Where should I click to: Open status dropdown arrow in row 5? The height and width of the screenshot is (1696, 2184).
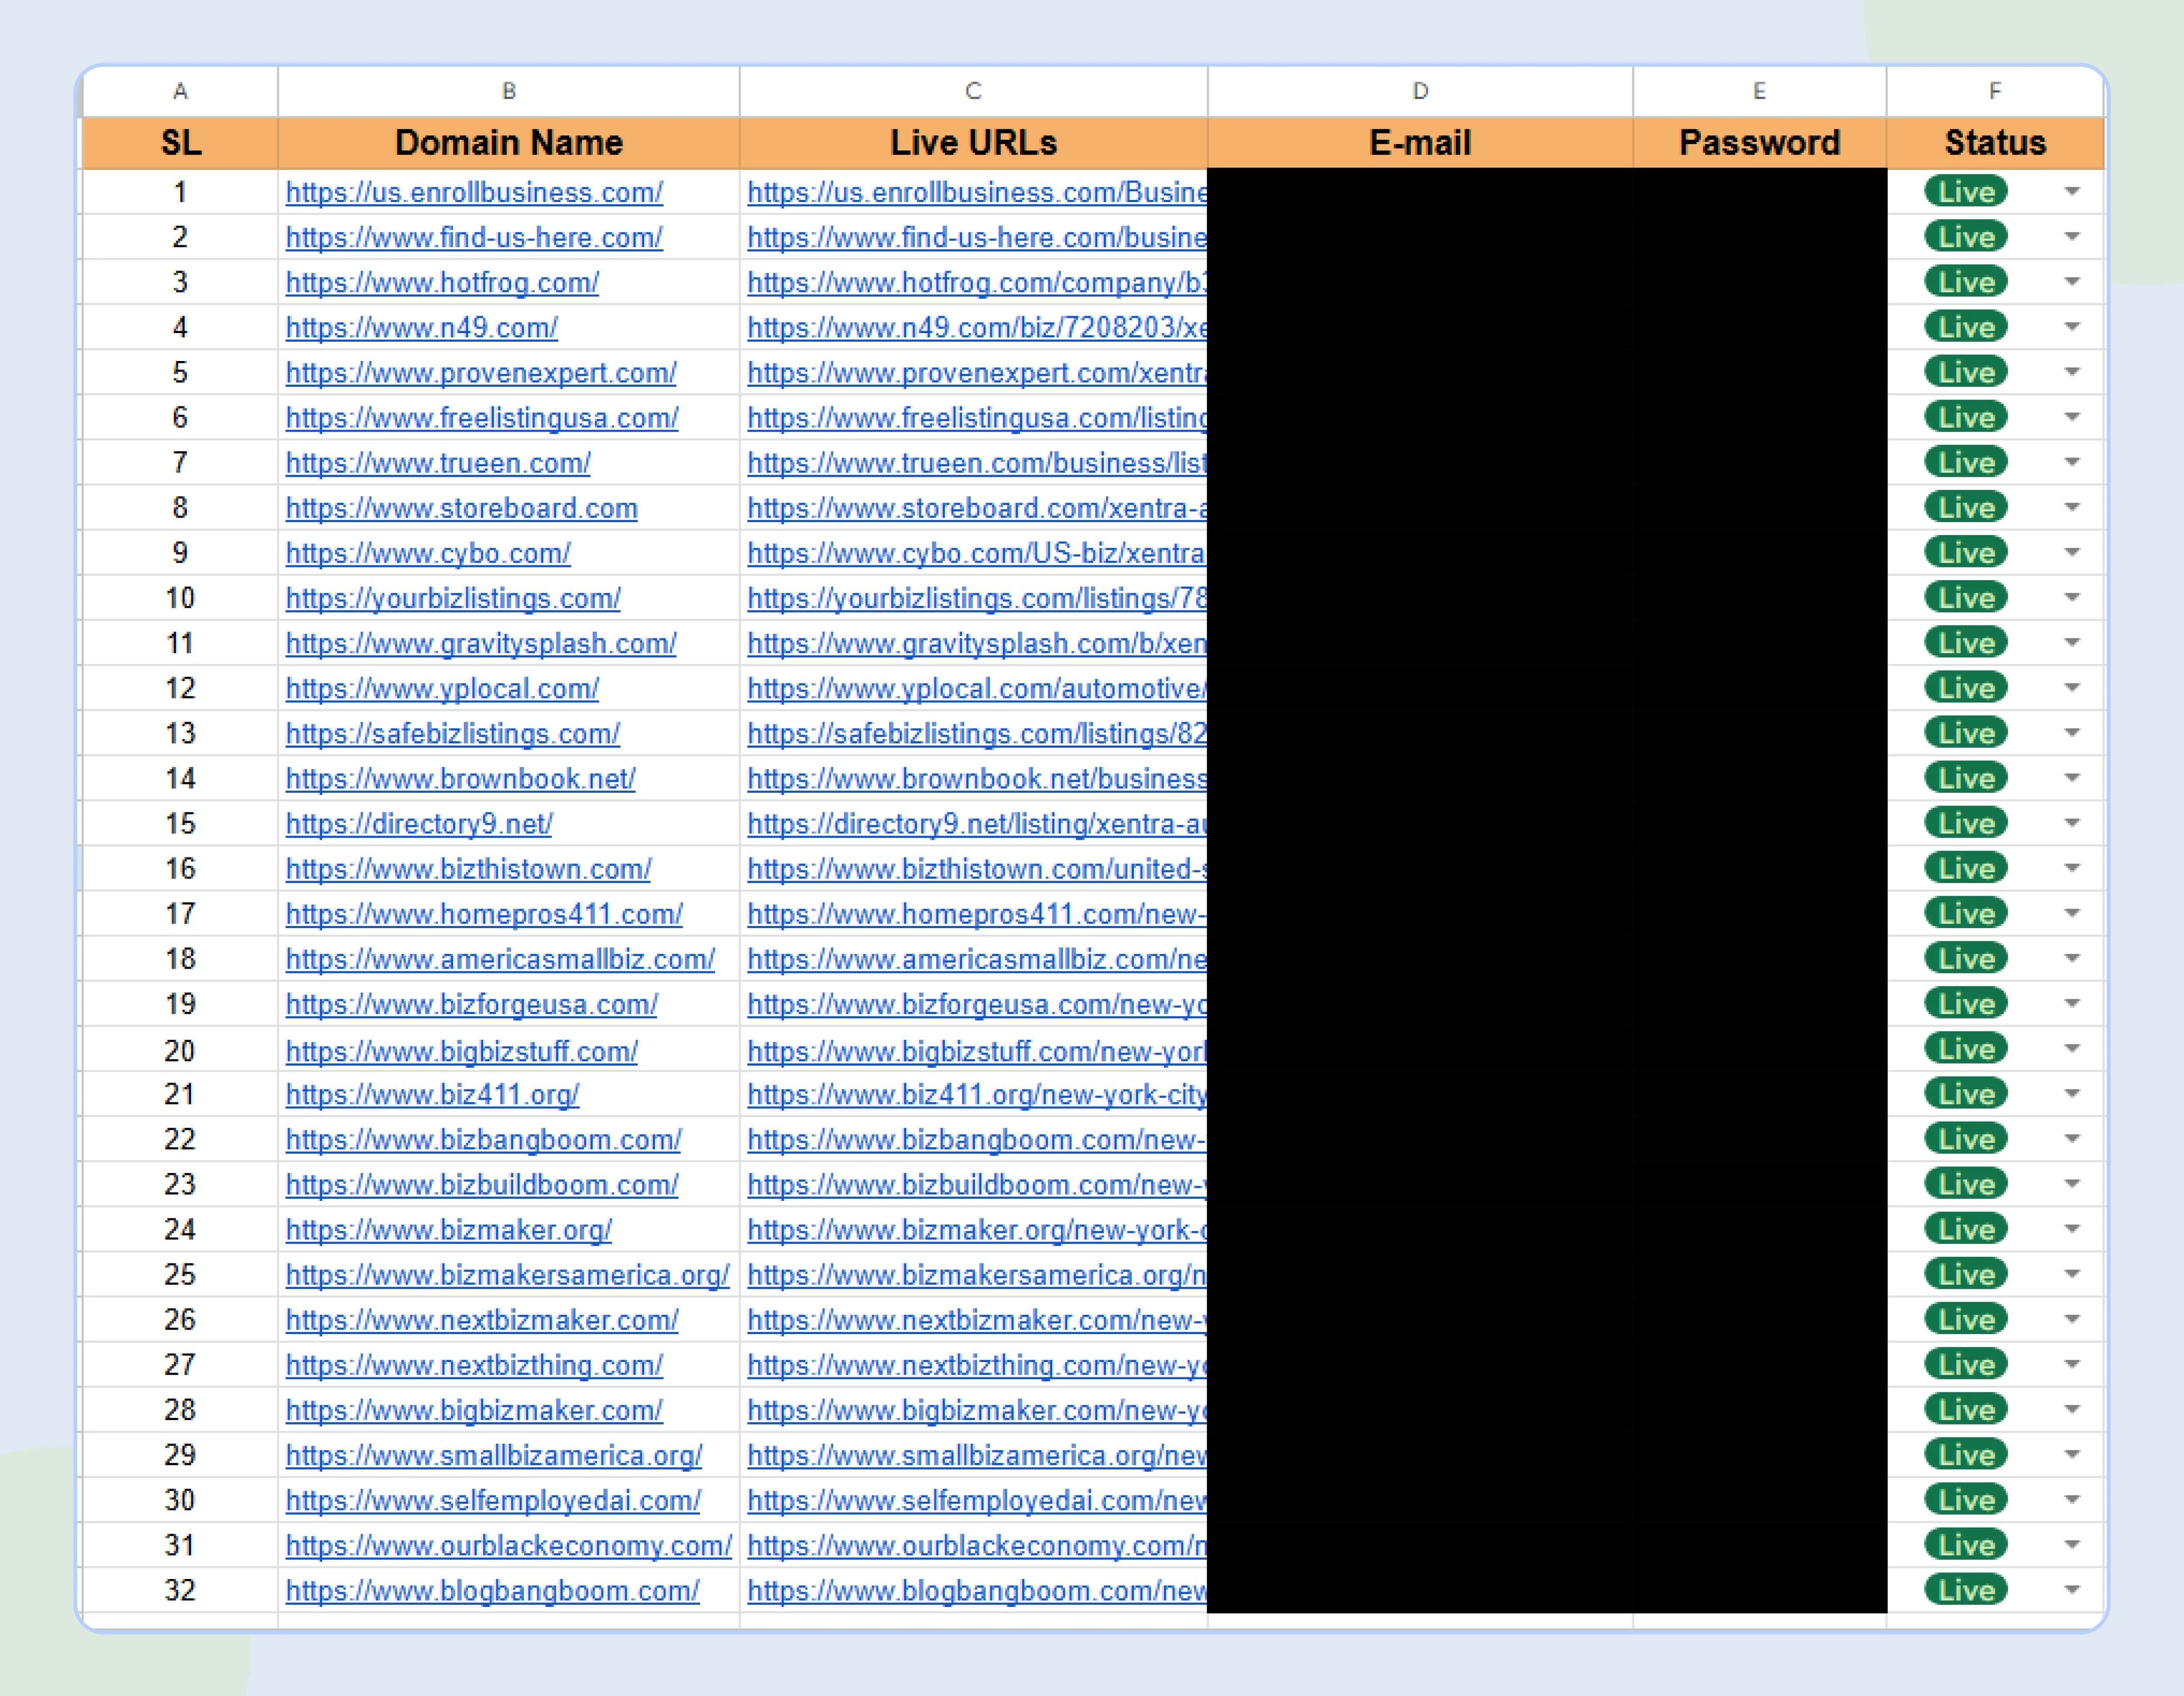[2072, 372]
